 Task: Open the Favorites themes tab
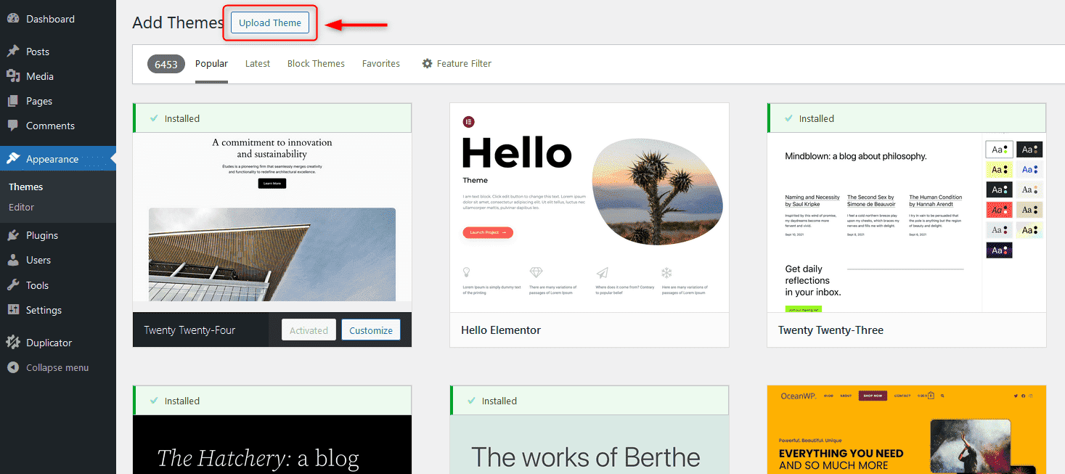coord(381,64)
